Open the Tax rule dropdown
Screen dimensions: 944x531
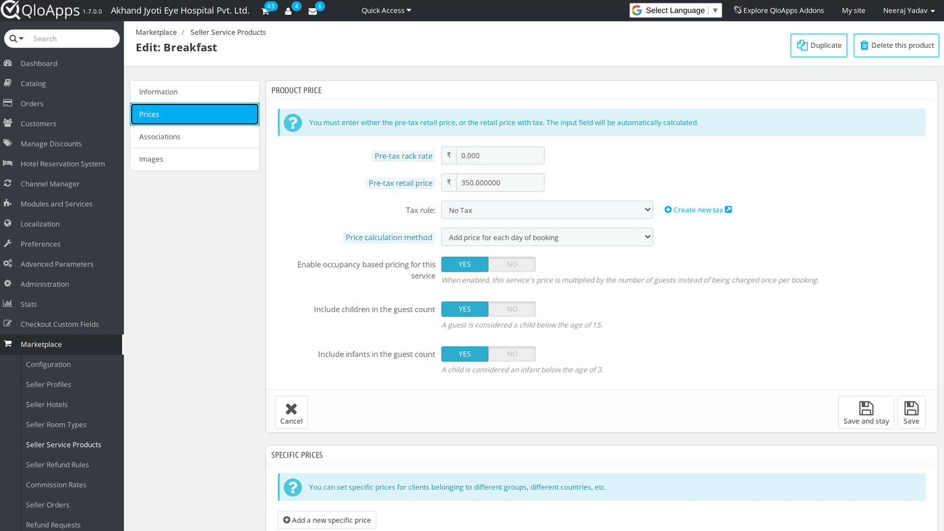(547, 210)
